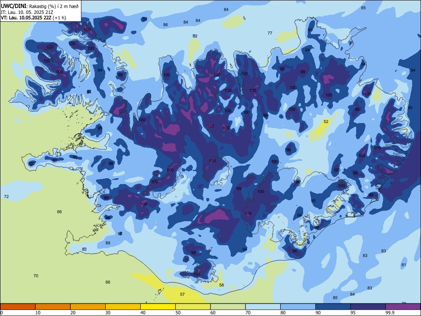421x316 pixels.
Task: Click the purple above-99.9 legend swatch
Action: pos(403,307)
